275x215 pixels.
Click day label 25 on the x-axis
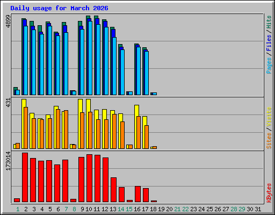pos(209,209)
